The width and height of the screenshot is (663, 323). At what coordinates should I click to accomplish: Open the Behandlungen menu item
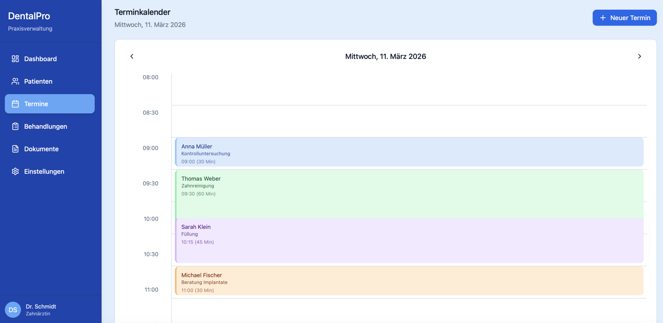(x=46, y=126)
